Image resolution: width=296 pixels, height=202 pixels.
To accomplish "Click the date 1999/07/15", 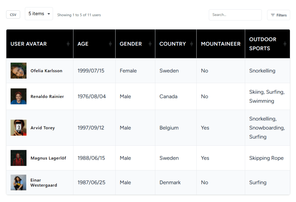I will pos(91,71).
